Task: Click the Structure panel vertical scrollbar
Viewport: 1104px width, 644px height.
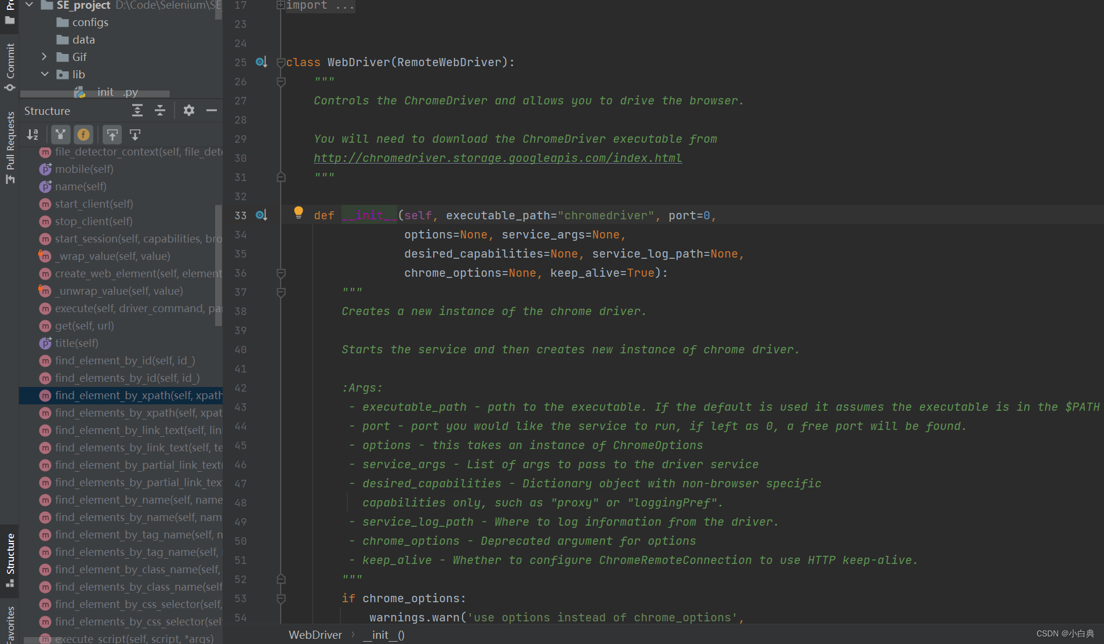Action: (219, 265)
